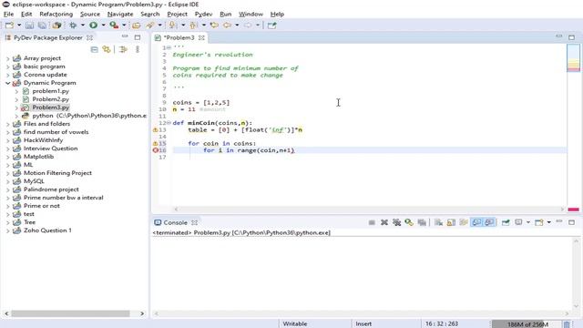Select the Interview Question project
This screenshot has height=328, width=583.
pos(51,149)
